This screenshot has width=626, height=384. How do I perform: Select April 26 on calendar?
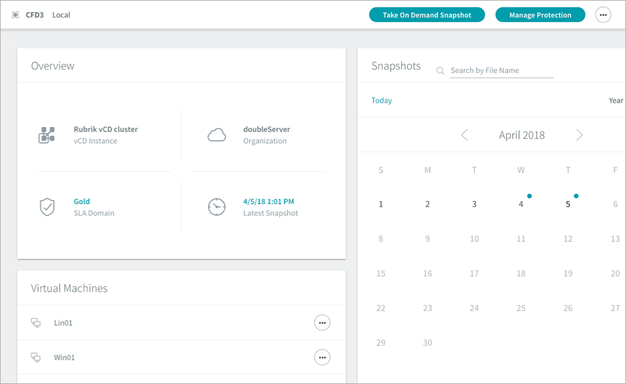(568, 308)
